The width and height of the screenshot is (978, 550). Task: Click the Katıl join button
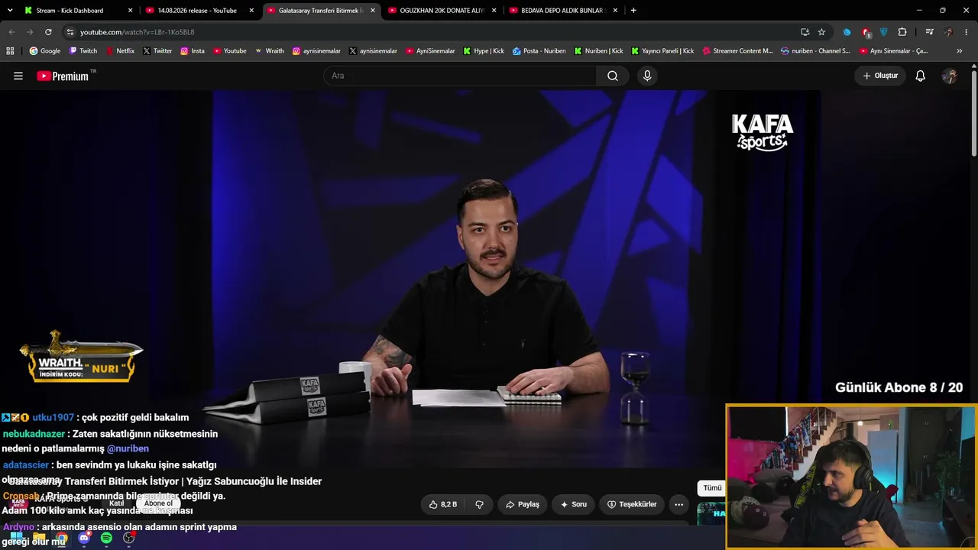(x=117, y=503)
